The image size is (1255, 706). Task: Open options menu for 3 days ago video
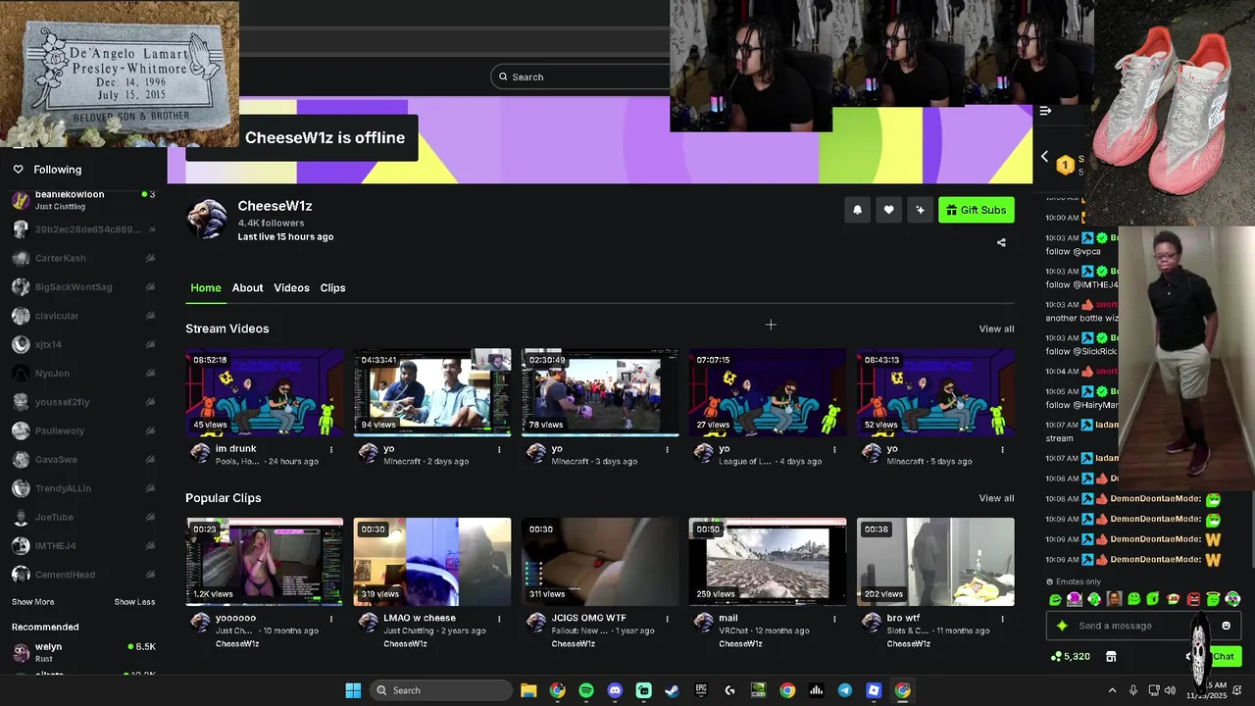click(667, 450)
